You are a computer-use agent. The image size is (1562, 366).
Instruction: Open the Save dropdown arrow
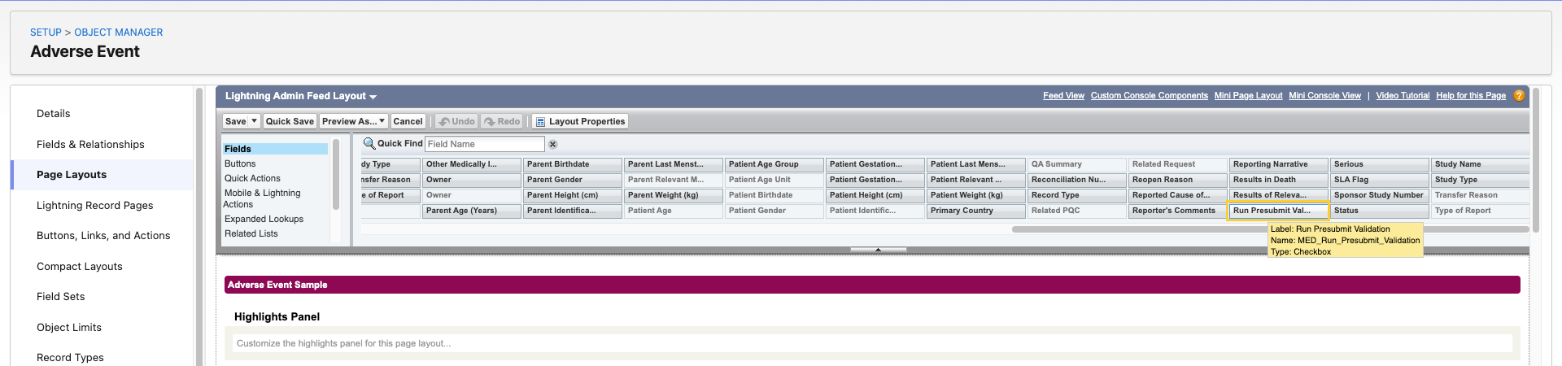click(254, 121)
